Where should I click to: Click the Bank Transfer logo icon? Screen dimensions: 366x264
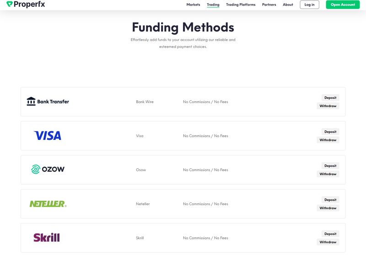[x=31, y=101]
